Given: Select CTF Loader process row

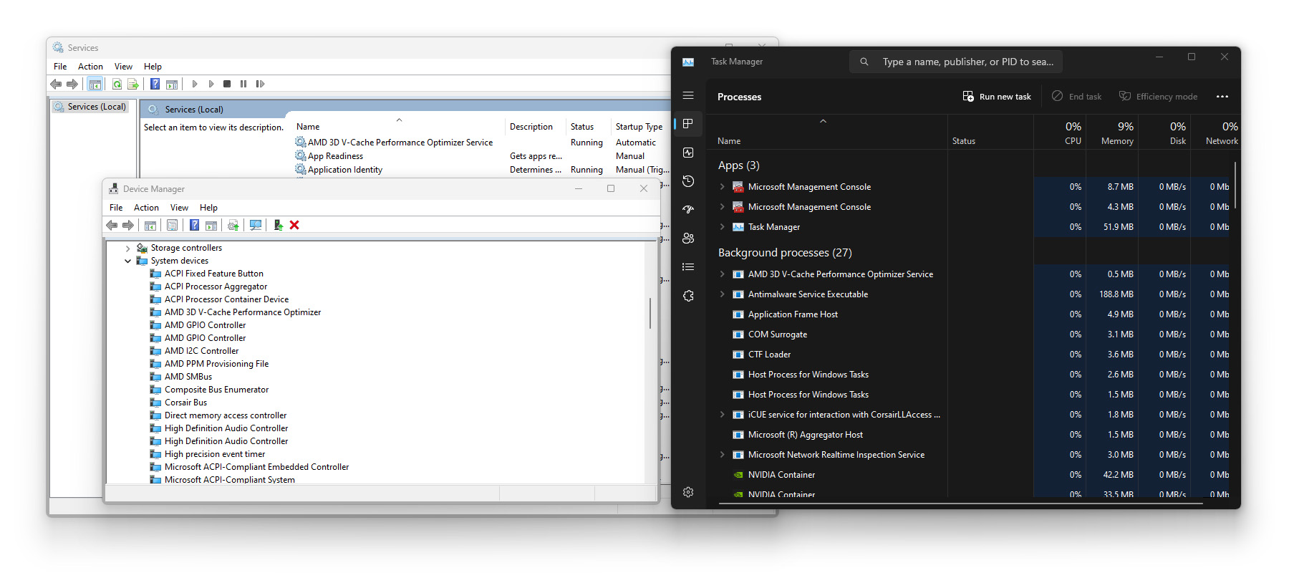Looking at the screenshot, I should click(973, 355).
